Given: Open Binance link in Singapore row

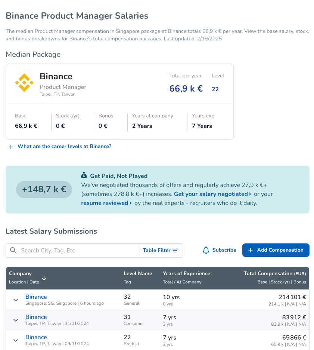Looking at the screenshot, I should tap(36, 297).
